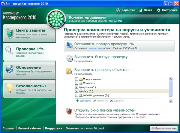Click the objects list scroll down arrow
The image size is (180, 133).
pyautogui.click(x=171, y=101)
